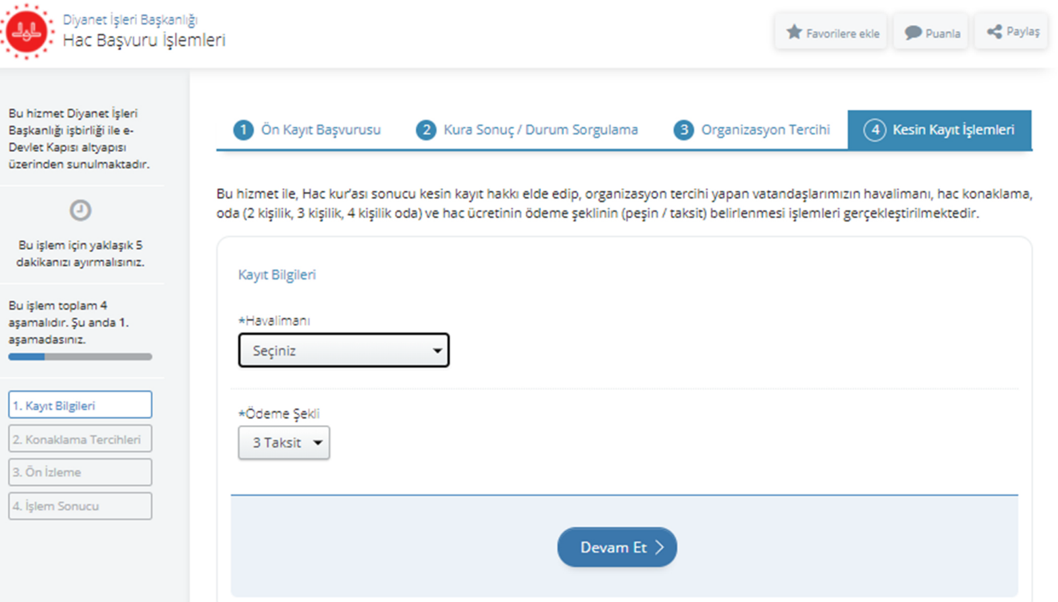Screen dimensions: 1058x602
Task: Select the Kesin Kayıt İşlemleri tab
Action: [x=939, y=130]
